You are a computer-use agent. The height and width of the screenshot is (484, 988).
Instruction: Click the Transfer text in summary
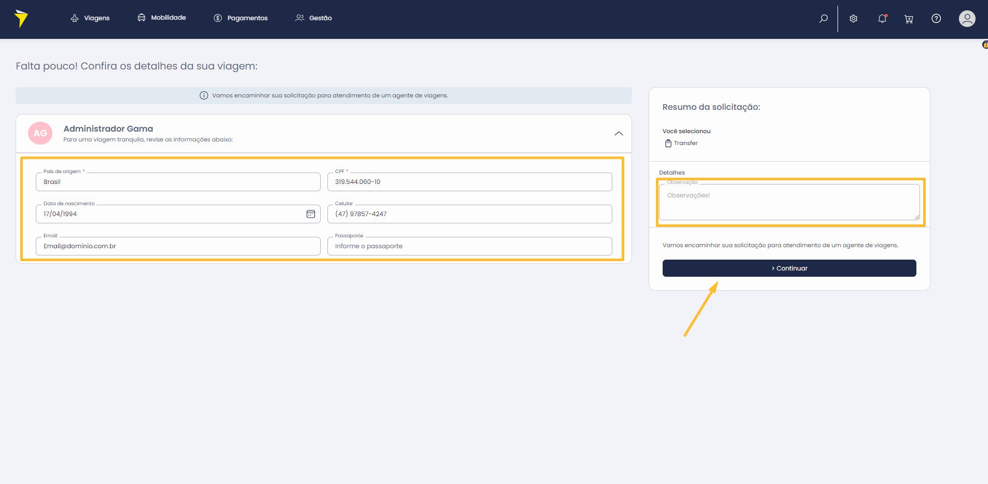click(x=685, y=143)
